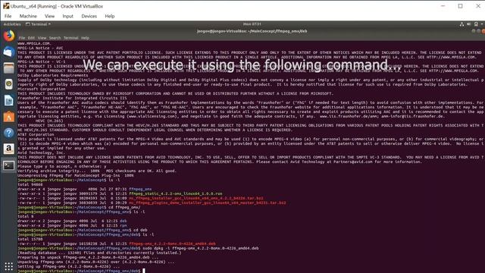
Task: Open the system menu arrow in top bar
Action: [x=482, y=24]
